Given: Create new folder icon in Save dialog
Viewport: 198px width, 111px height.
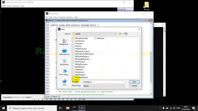Looking at the screenshot, I should (123, 34).
